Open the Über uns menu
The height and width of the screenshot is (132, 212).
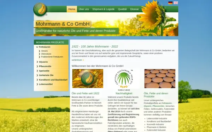coord(84,9)
